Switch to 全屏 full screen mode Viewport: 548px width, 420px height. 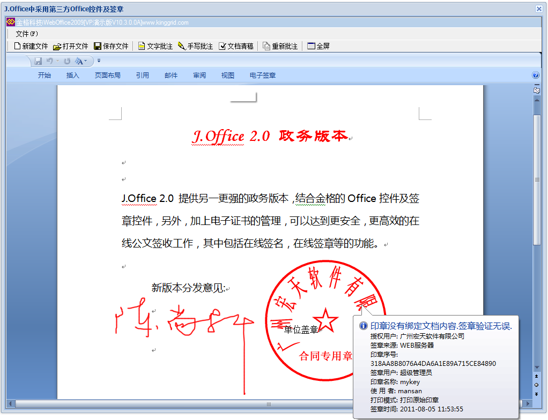tap(319, 46)
